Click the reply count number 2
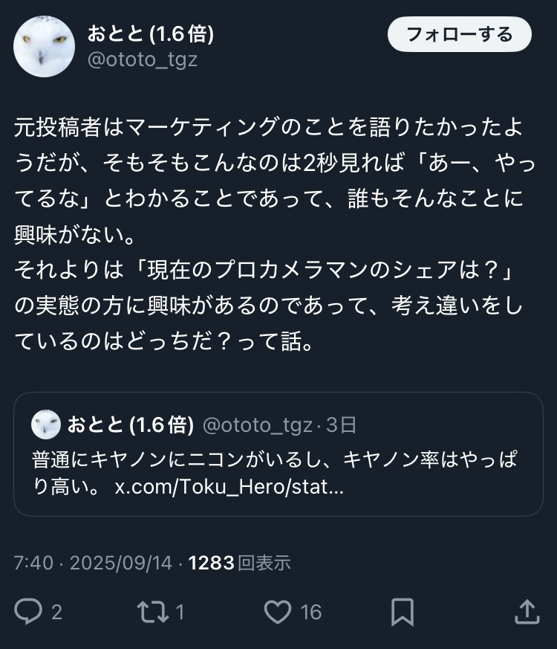This screenshot has height=649, width=557. pyautogui.click(x=57, y=612)
